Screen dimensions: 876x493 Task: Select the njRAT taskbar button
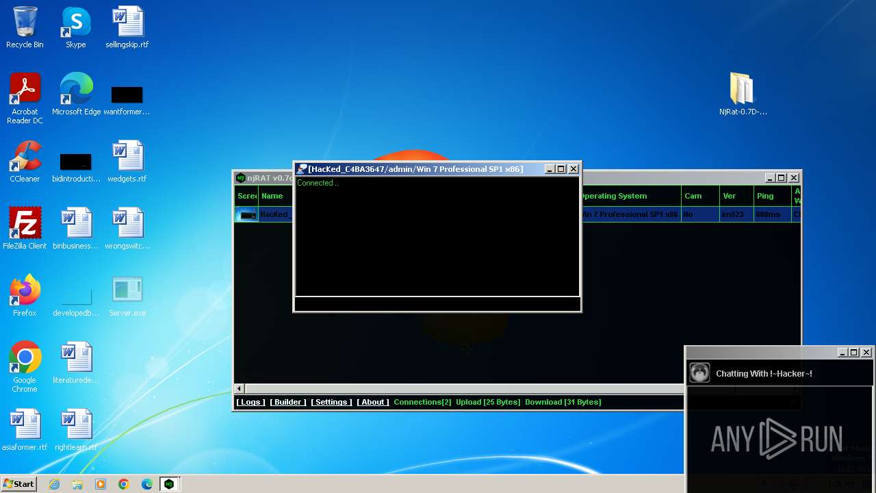(x=169, y=484)
